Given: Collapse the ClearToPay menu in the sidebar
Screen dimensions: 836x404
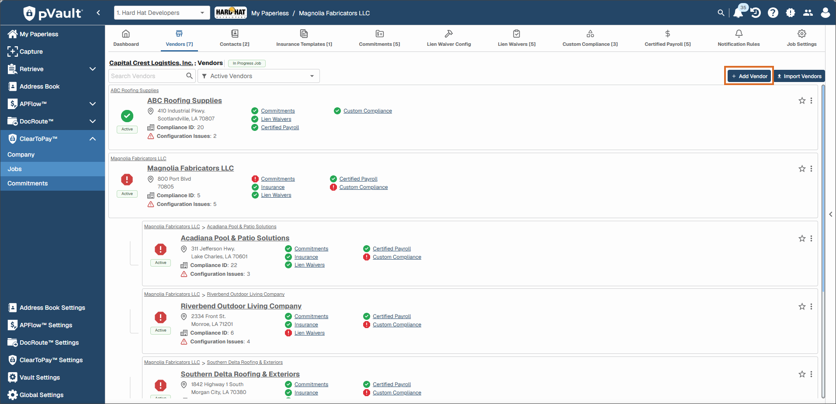Looking at the screenshot, I should pyautogui.click(x=93, y=139).
